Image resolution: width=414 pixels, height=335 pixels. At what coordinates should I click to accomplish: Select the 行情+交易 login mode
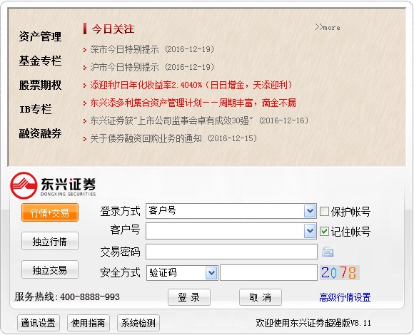(x=50, y=212)
